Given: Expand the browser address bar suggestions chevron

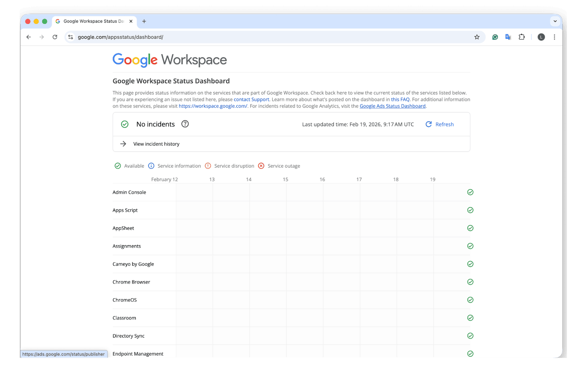Looking at the screenshot, I should coord(555,21).
